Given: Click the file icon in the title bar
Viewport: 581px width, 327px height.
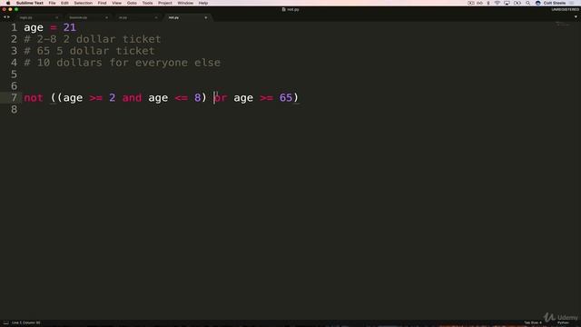Looking at the screenshot, I should click(x=284, y=9).
